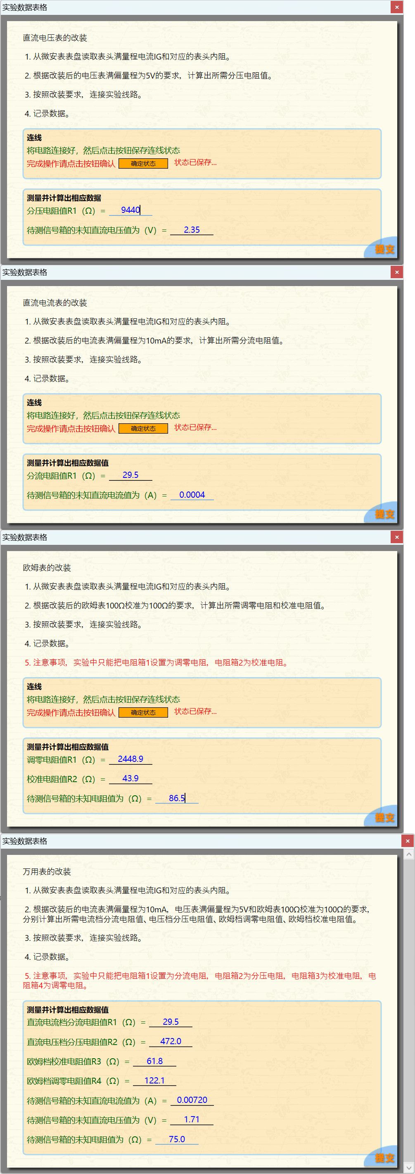The height and width of the screenshot is (1174, 415).
Task: Select the multimeter unknown current field showing 0.00720
Action: pyautogui.click(x=192, y=1100)
